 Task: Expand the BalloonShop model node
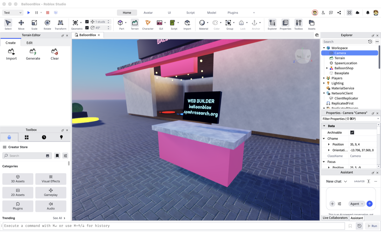coord(327,68)
